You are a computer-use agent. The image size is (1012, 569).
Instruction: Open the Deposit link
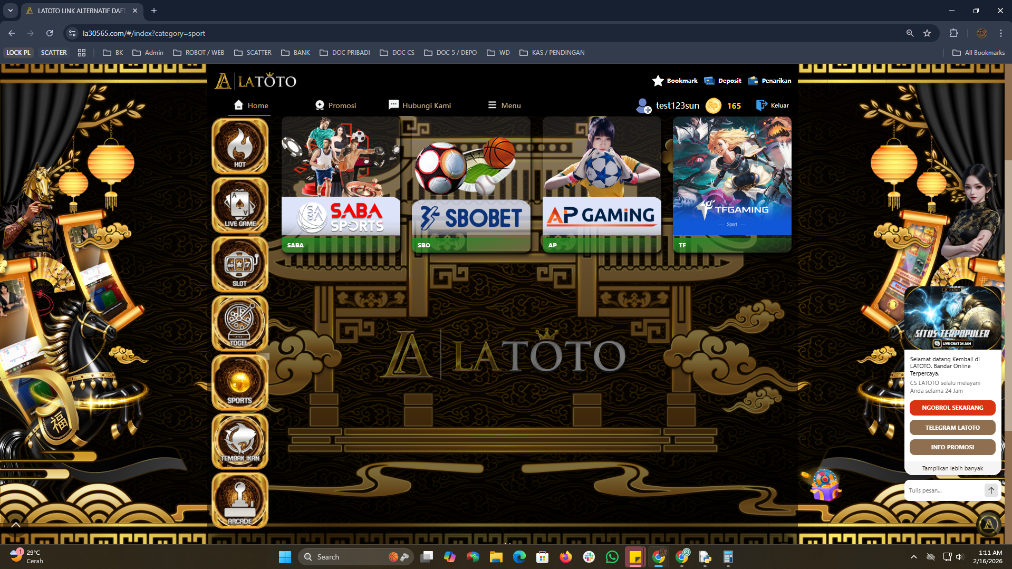pos(722,81)
